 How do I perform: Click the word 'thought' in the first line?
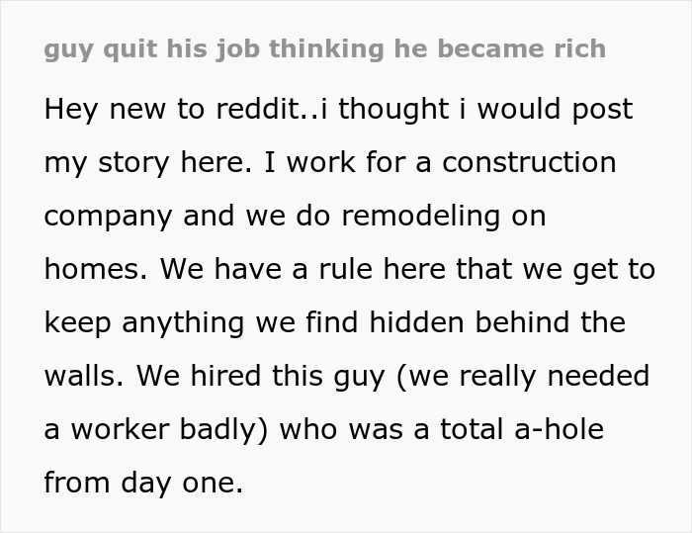point(393,111)
